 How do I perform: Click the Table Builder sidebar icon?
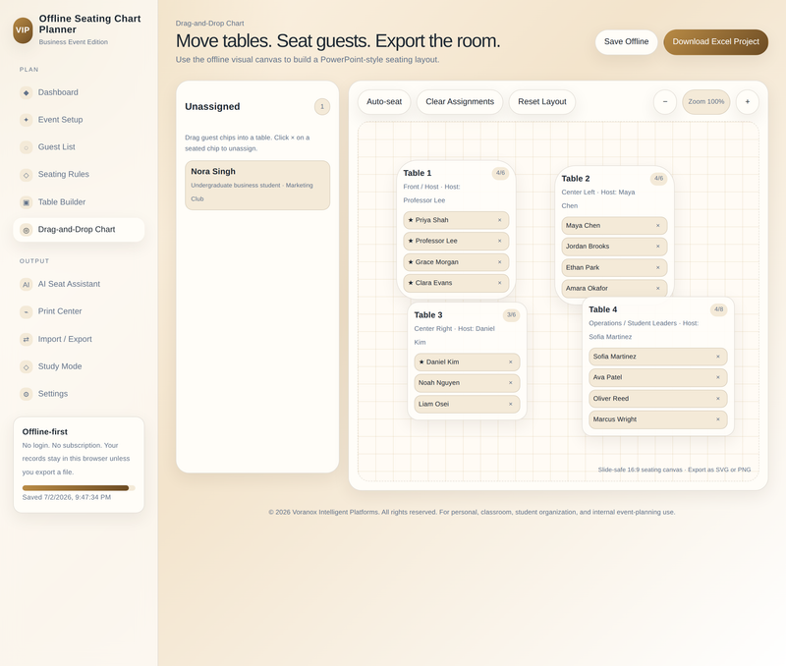pyautogui.click(x=27, y=202)
